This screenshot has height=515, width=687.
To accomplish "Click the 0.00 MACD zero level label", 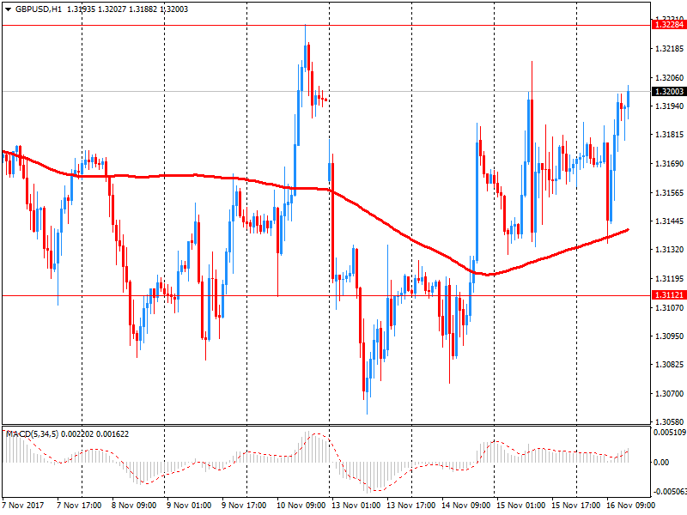I will click(x=661, y=463).
